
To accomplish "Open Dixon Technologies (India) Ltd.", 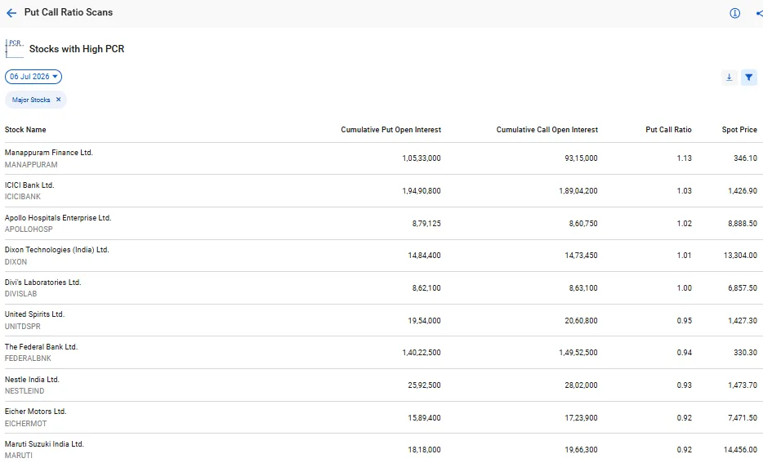I will 57,250.
